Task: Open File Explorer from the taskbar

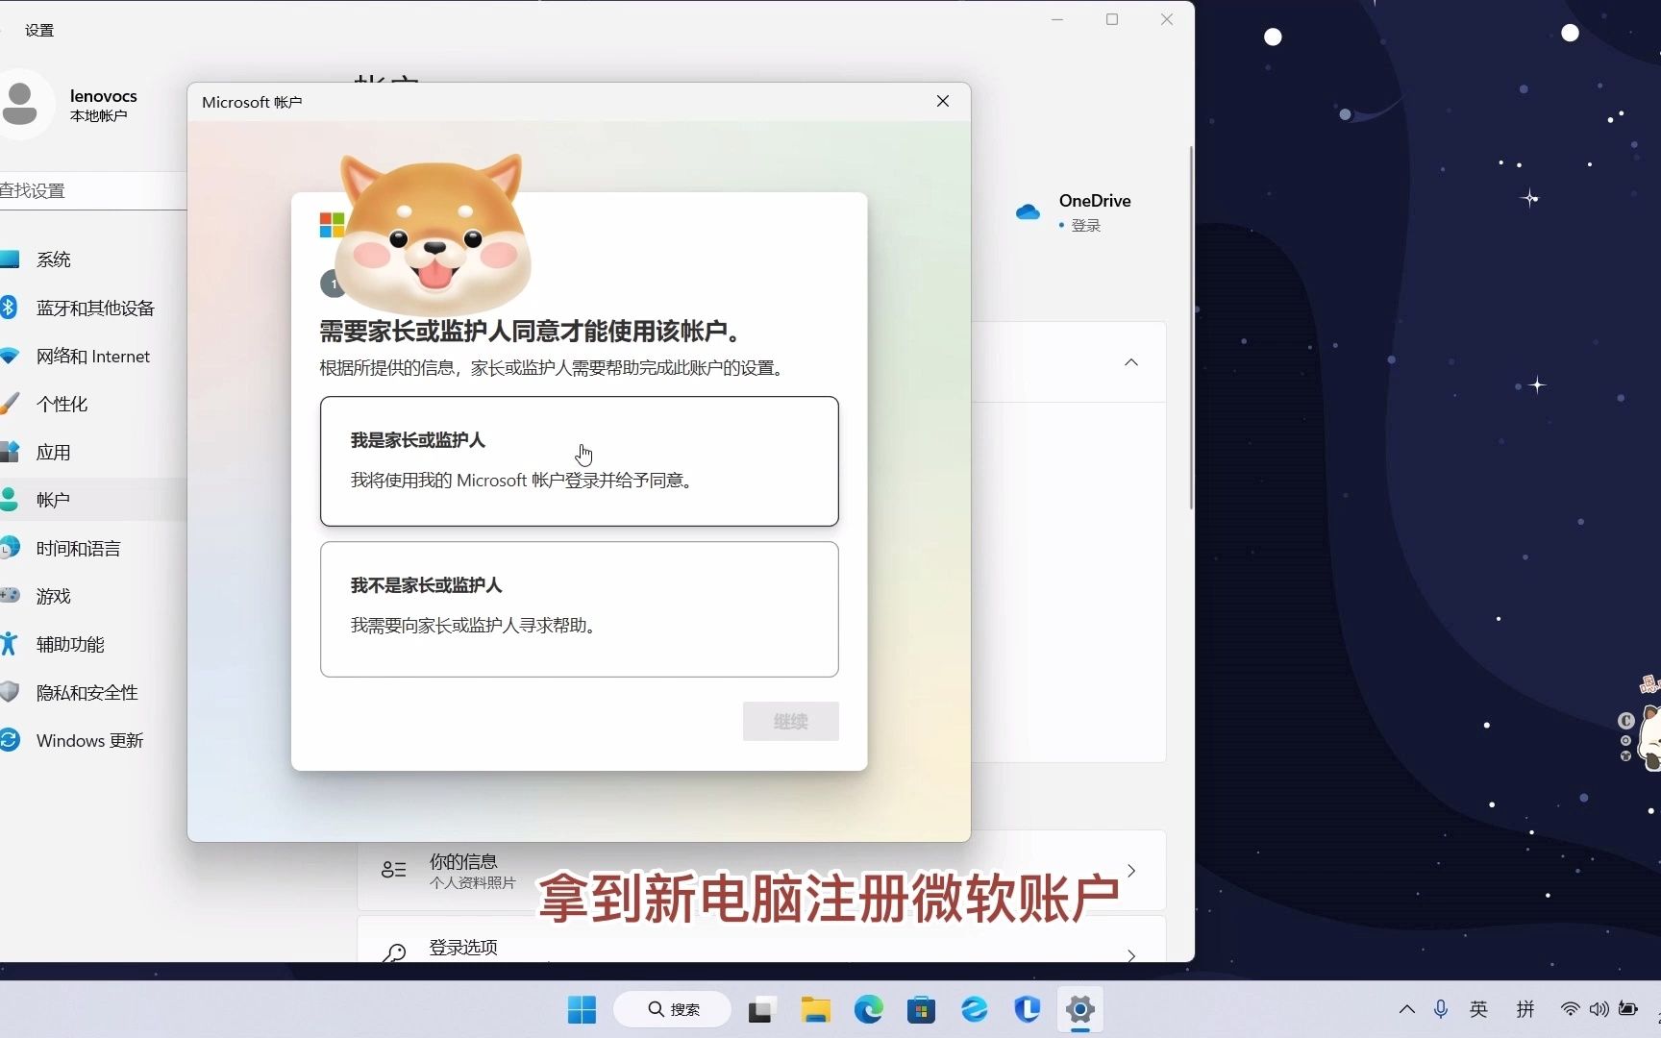Action: 815,1009
